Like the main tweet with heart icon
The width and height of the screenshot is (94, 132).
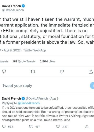tap(62, 71)
